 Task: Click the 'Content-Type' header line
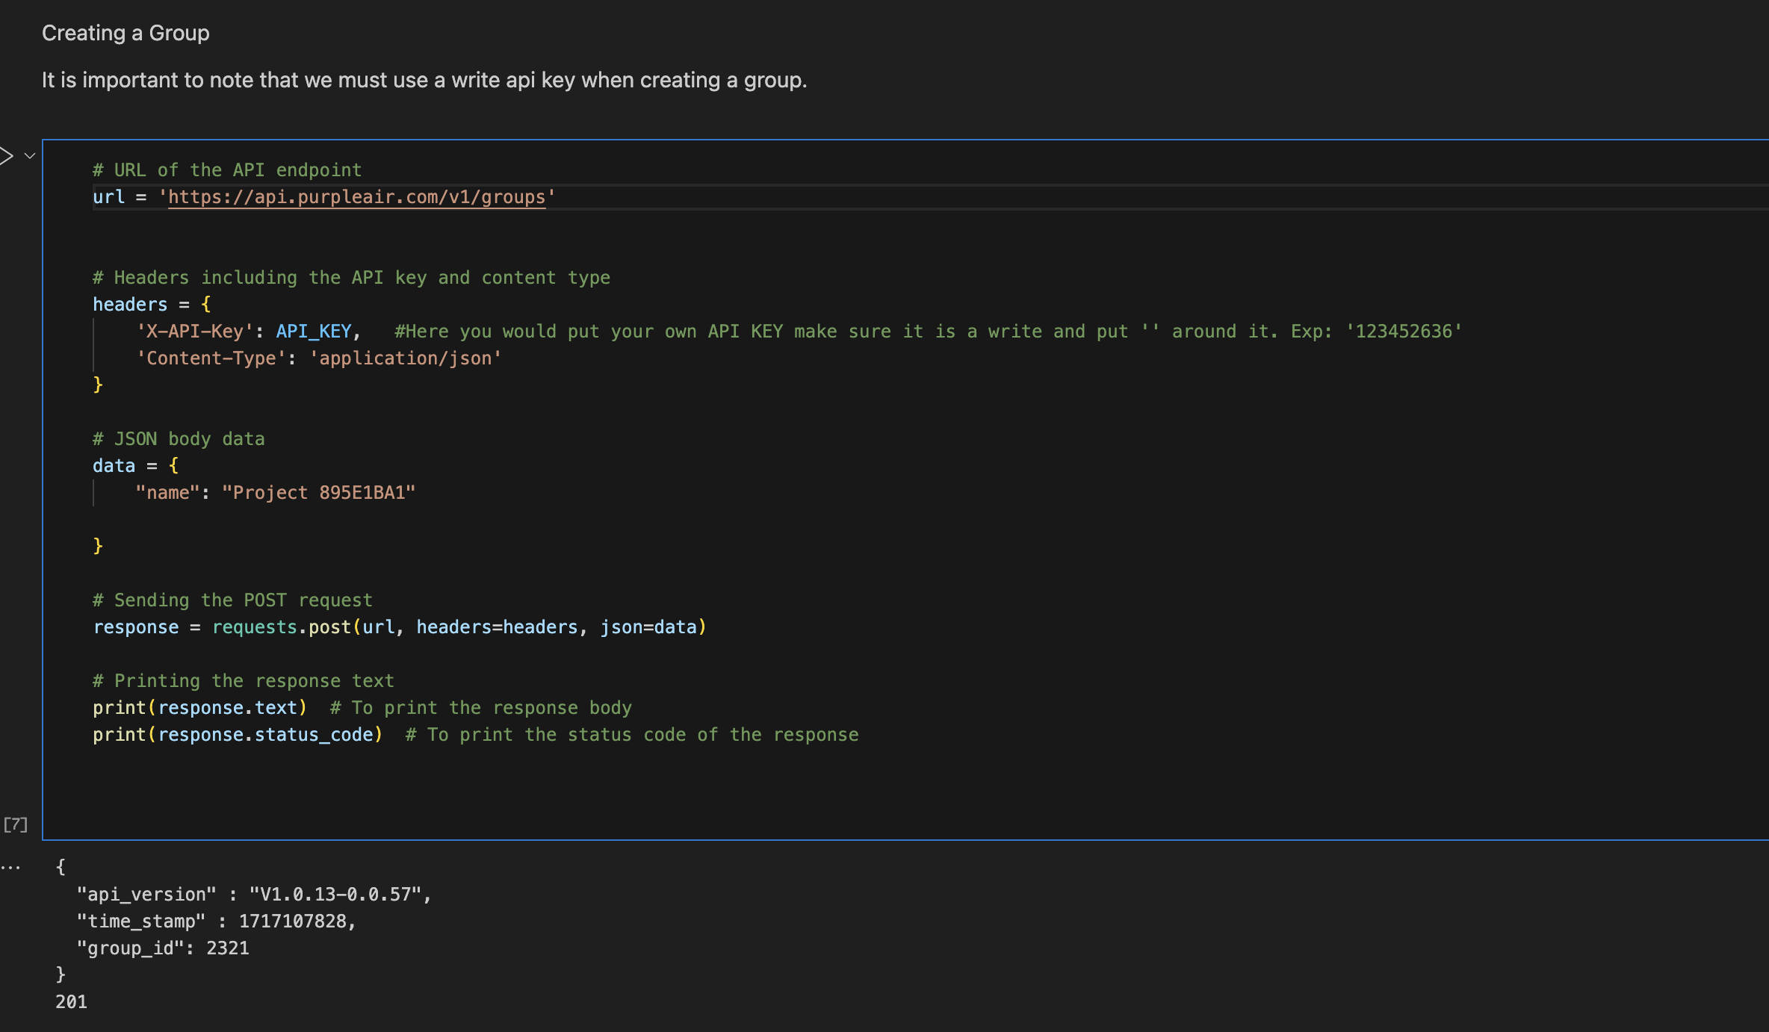coord(318,358)
